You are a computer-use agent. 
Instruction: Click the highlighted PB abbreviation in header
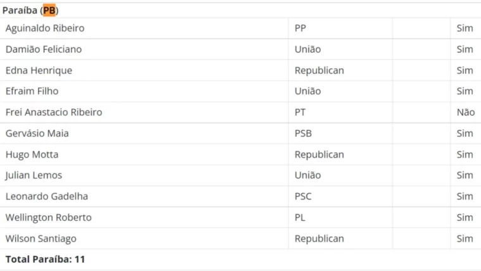(49, 10)
